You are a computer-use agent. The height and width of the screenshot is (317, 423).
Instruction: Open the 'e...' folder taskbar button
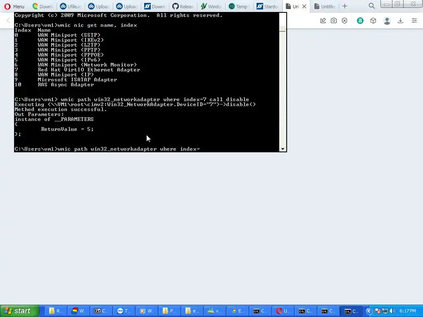click(192, 311)
